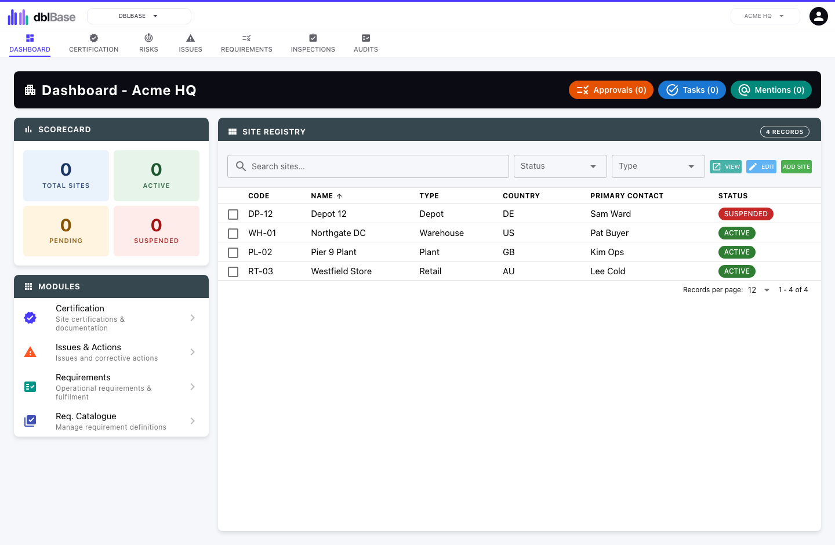
Task: Click the Name column sort arrow
Action: point(339,197)
